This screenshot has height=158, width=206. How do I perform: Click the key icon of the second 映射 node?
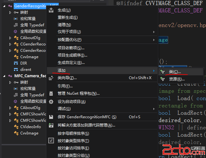pos(16,82)
